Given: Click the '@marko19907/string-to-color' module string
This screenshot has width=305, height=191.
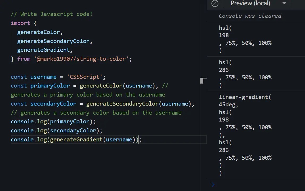Looking at the screenshot, I should pyautogui.click(x=81, y=59).
